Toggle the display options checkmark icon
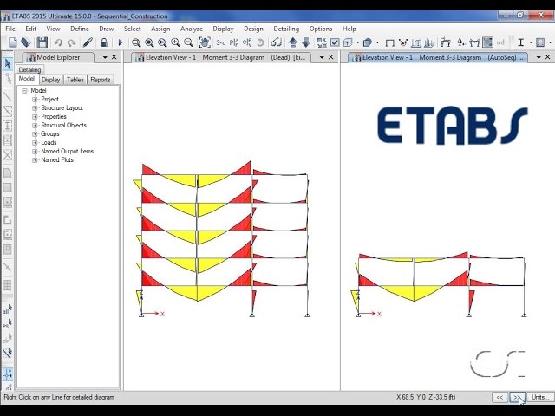Viewport: 555px width, 416px height. point(335,42)
